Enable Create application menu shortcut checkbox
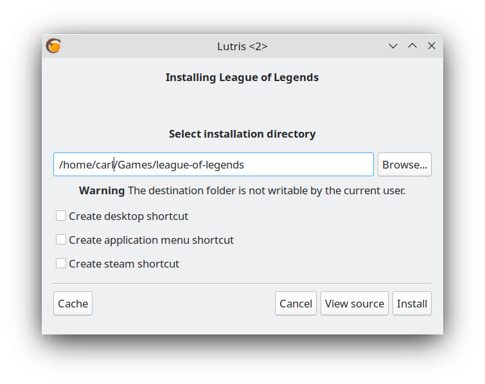The image size is (485, 384). pos(61,240)
